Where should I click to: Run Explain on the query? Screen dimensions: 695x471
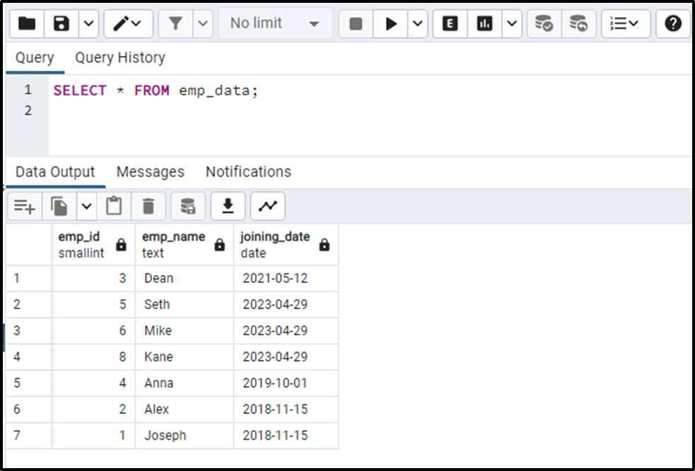click(x=450, y=23)
